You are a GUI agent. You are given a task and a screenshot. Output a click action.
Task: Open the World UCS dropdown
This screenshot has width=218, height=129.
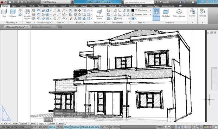(122, 19)
